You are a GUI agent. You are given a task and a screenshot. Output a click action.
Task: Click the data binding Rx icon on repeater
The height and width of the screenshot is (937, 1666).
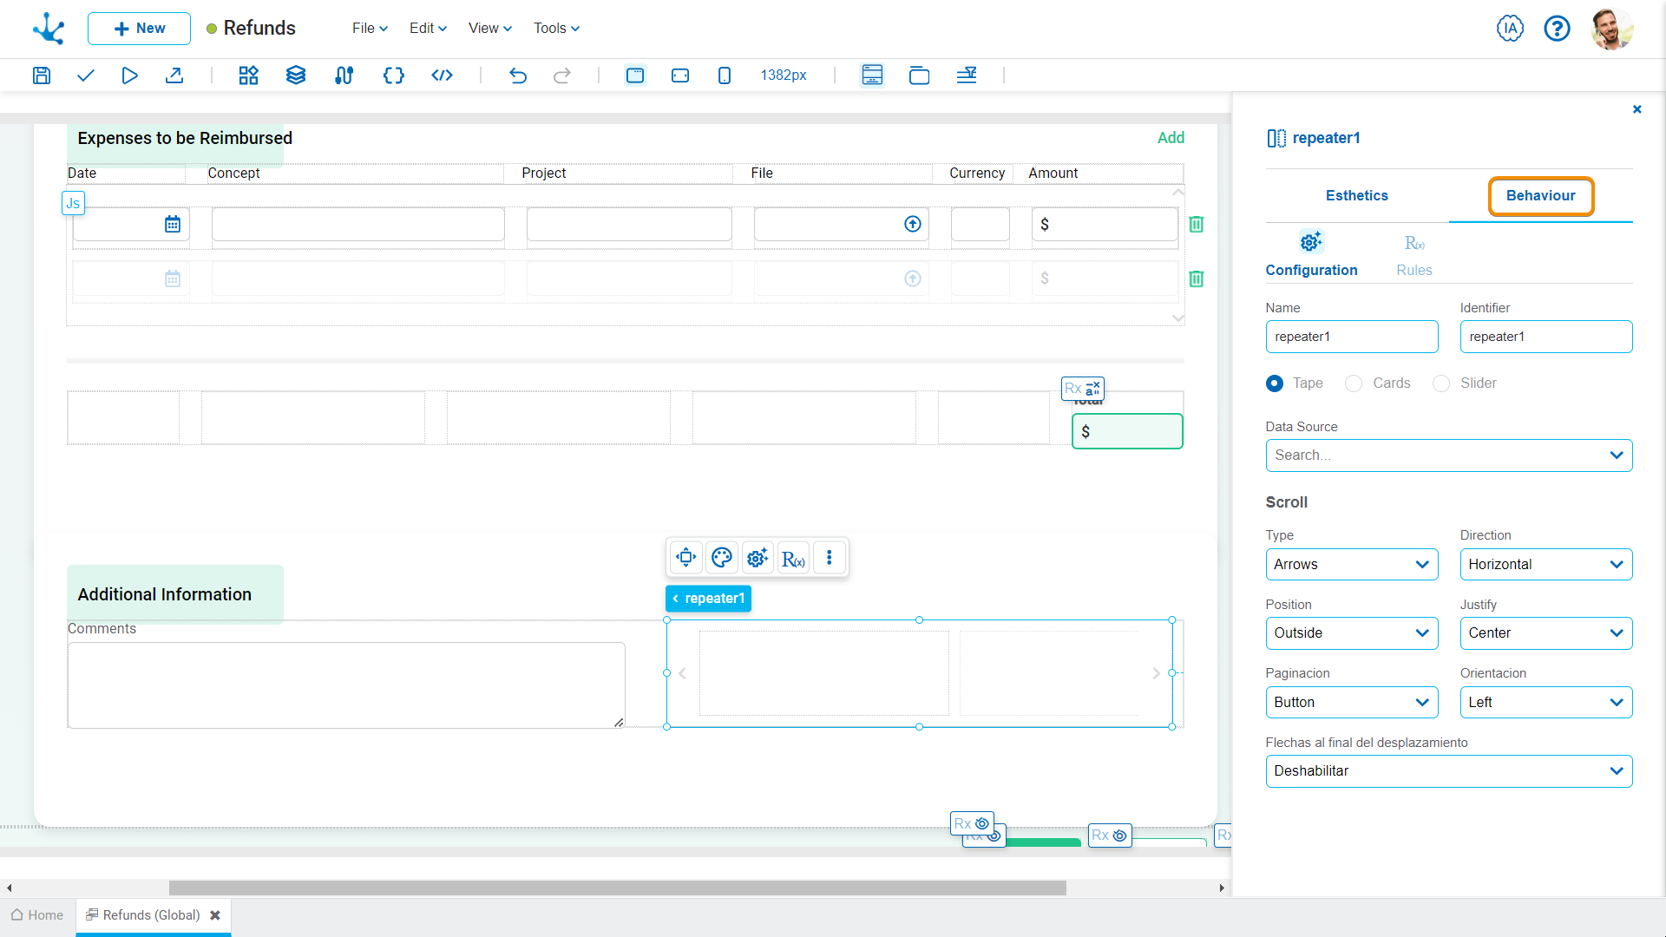pos(793,559)
